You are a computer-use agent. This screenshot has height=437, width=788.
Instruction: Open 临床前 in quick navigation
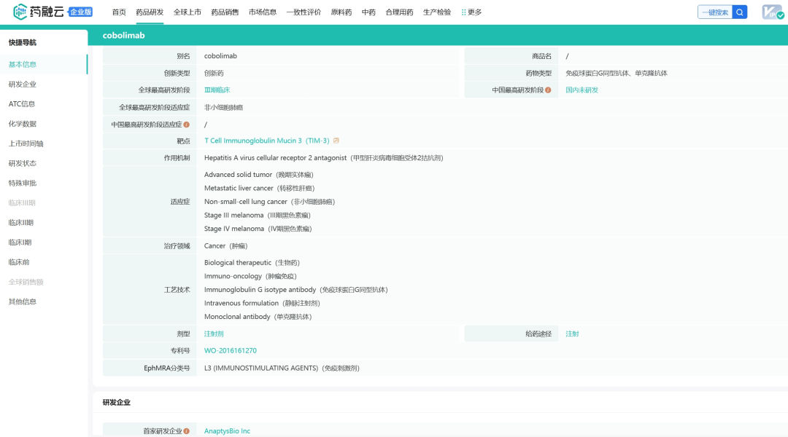19,262
